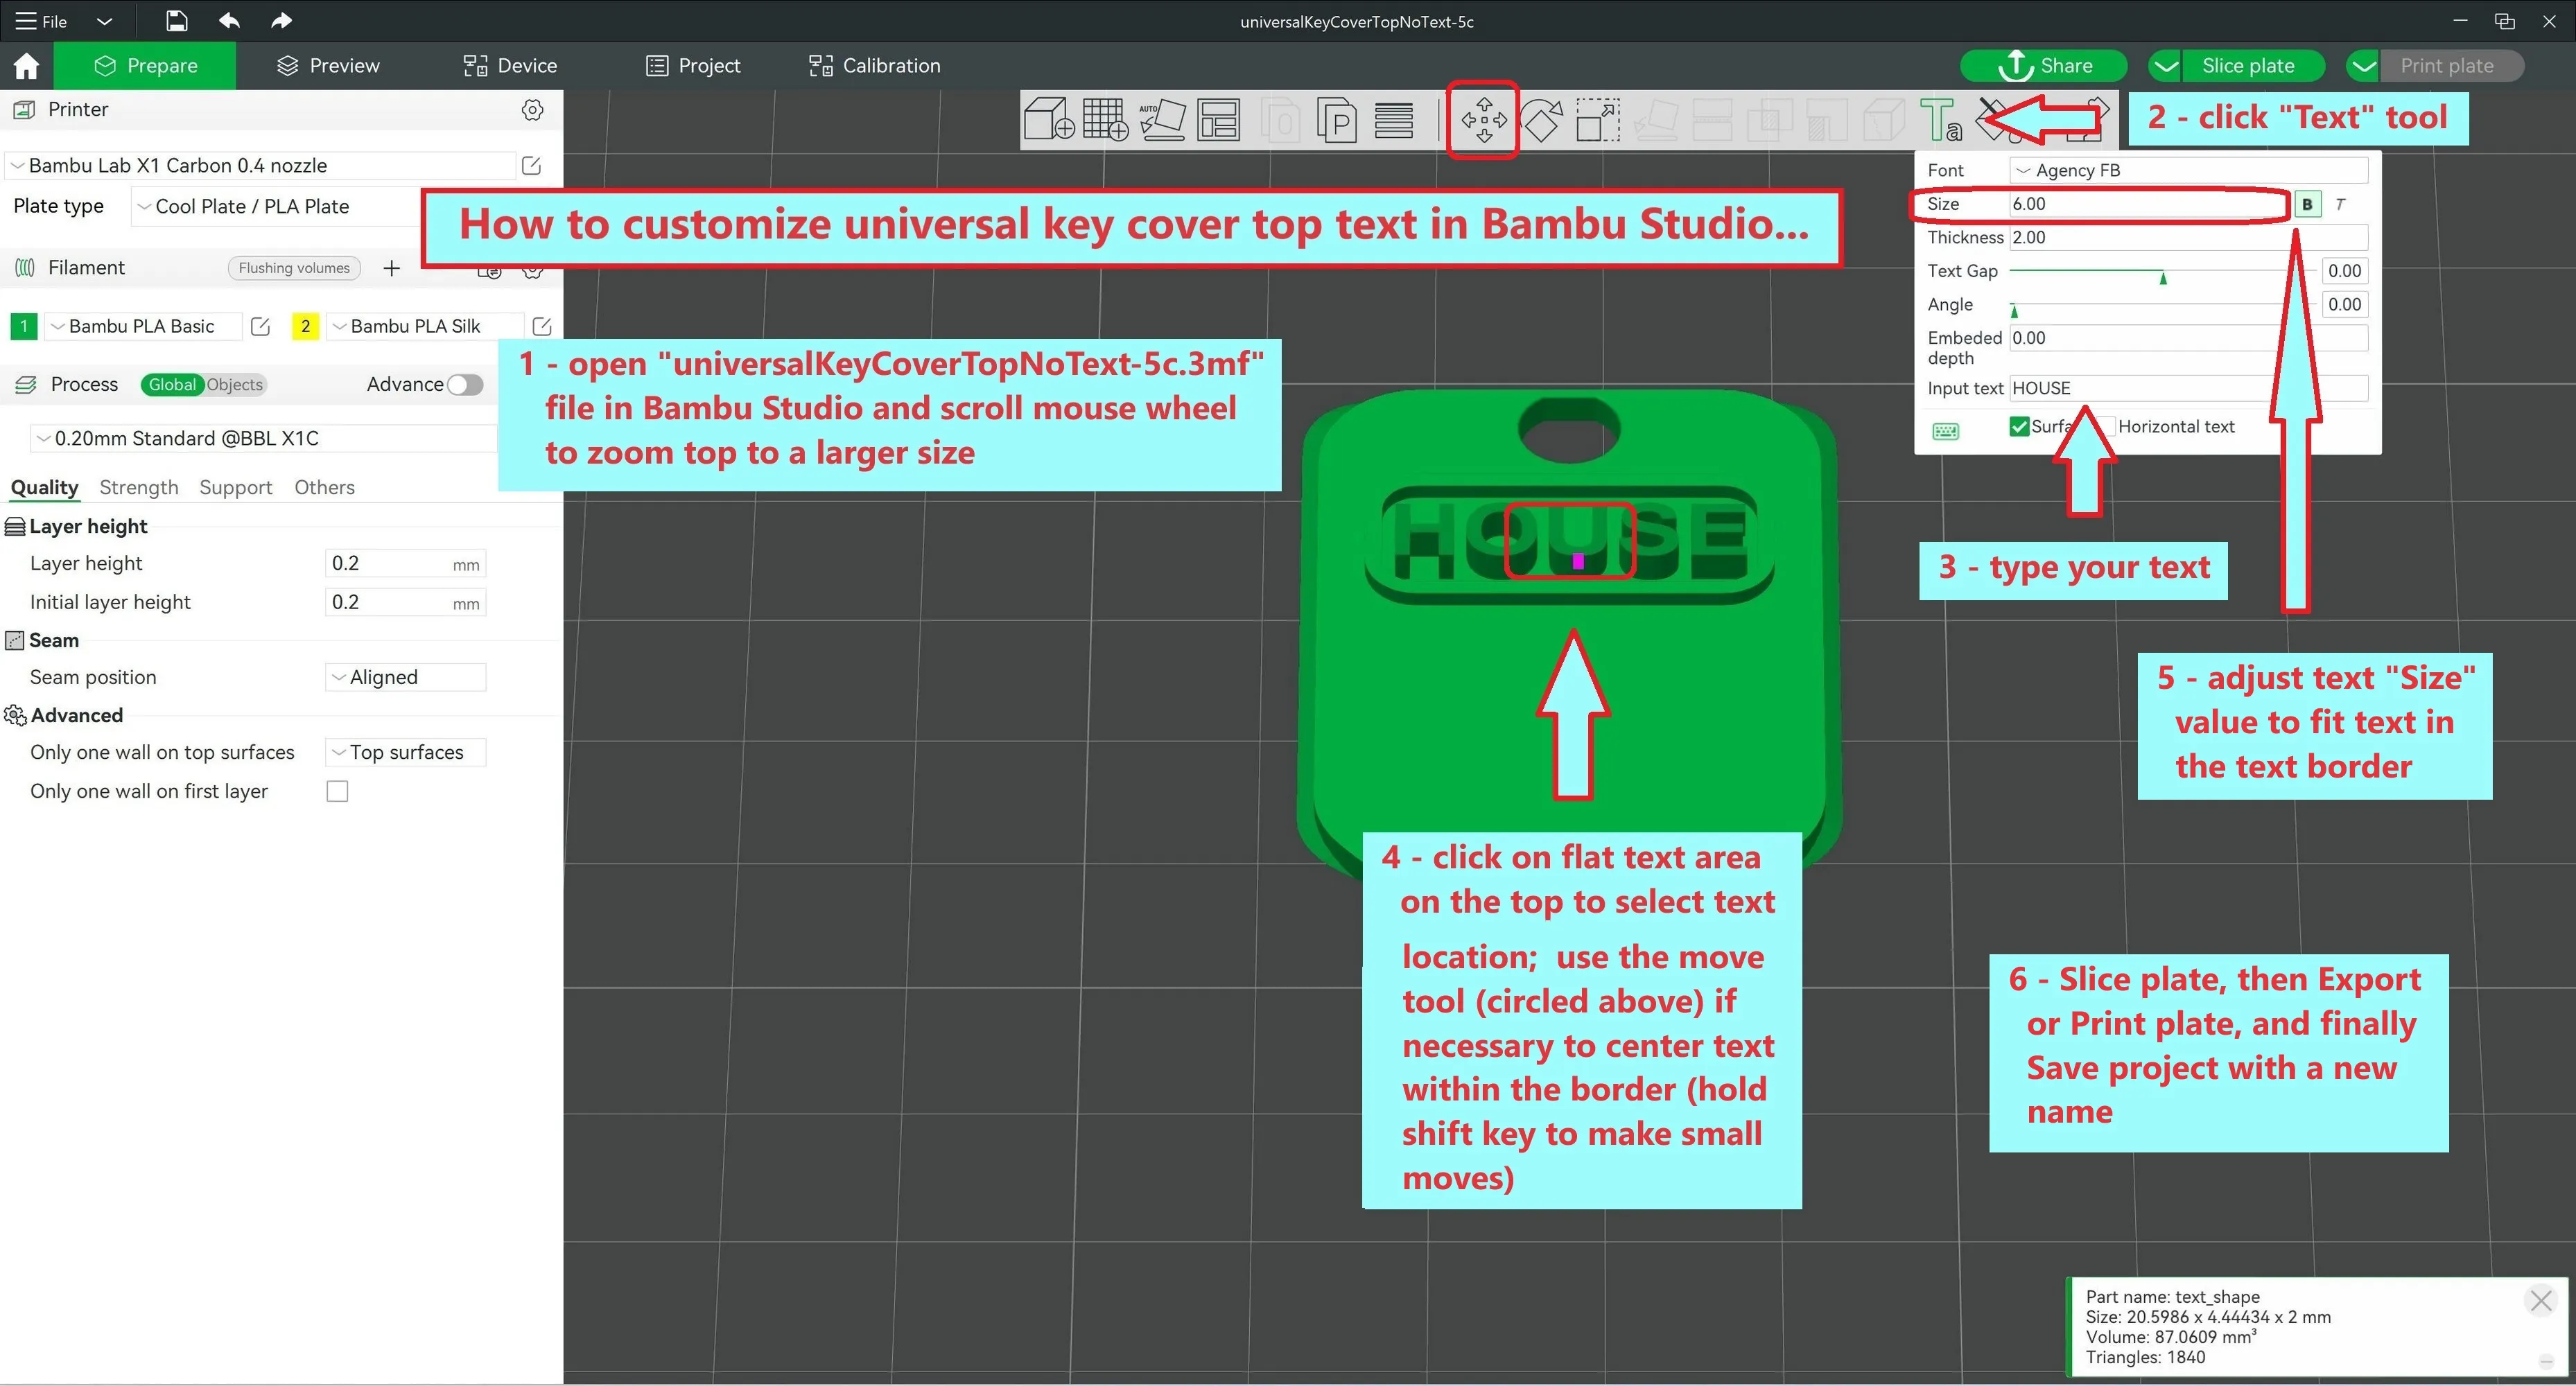Open Printer settings gear icon

(533, 110)
